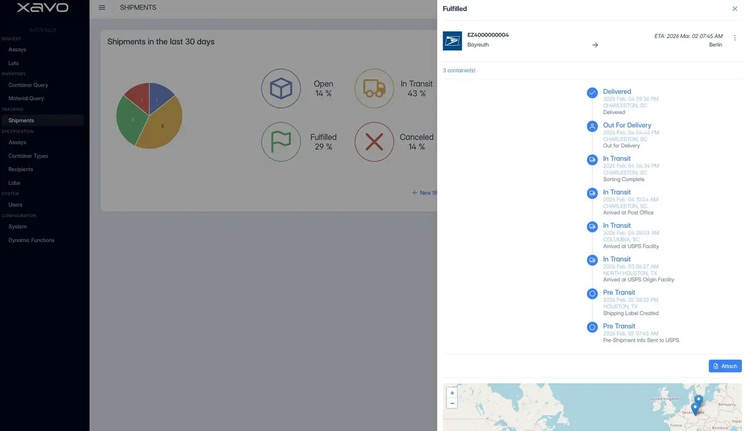Image resolution: width=746 pixels, height=431 pixels.
Task: Open Container Types in sidebar
Action: [x=28, y=156]
